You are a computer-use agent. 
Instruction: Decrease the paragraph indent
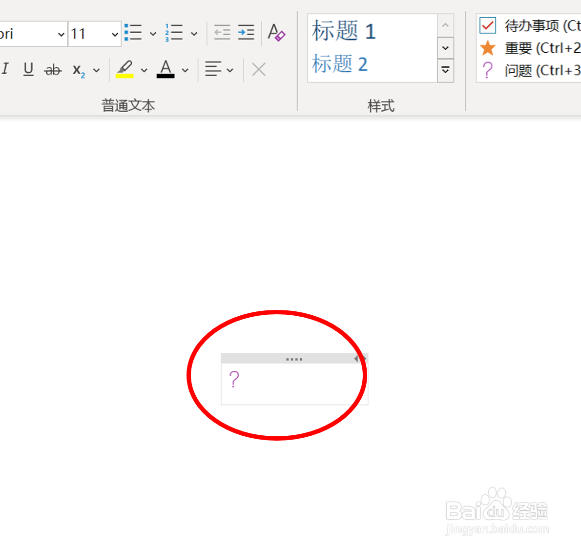tap(222, 32)
